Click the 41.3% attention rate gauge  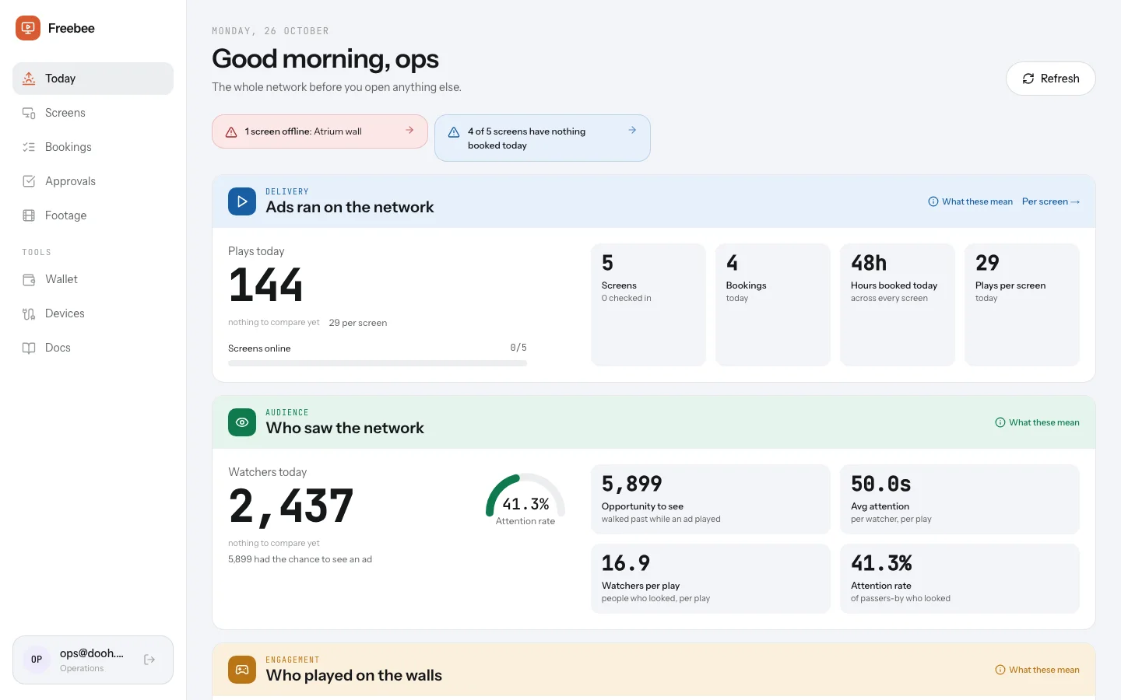coord(525,499)
